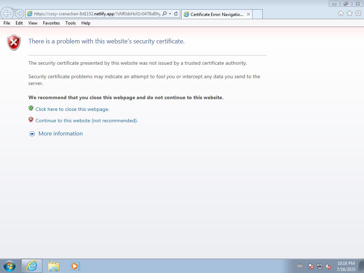Image resolution: width=364 pixels, height=273 pixels.
Task: Open Action Center flag tray icon
Action: point(311,266)
